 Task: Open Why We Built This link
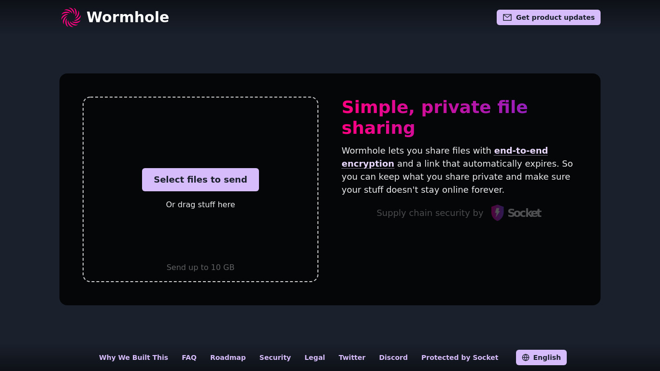pyautogui.click(x=133, y=357)
